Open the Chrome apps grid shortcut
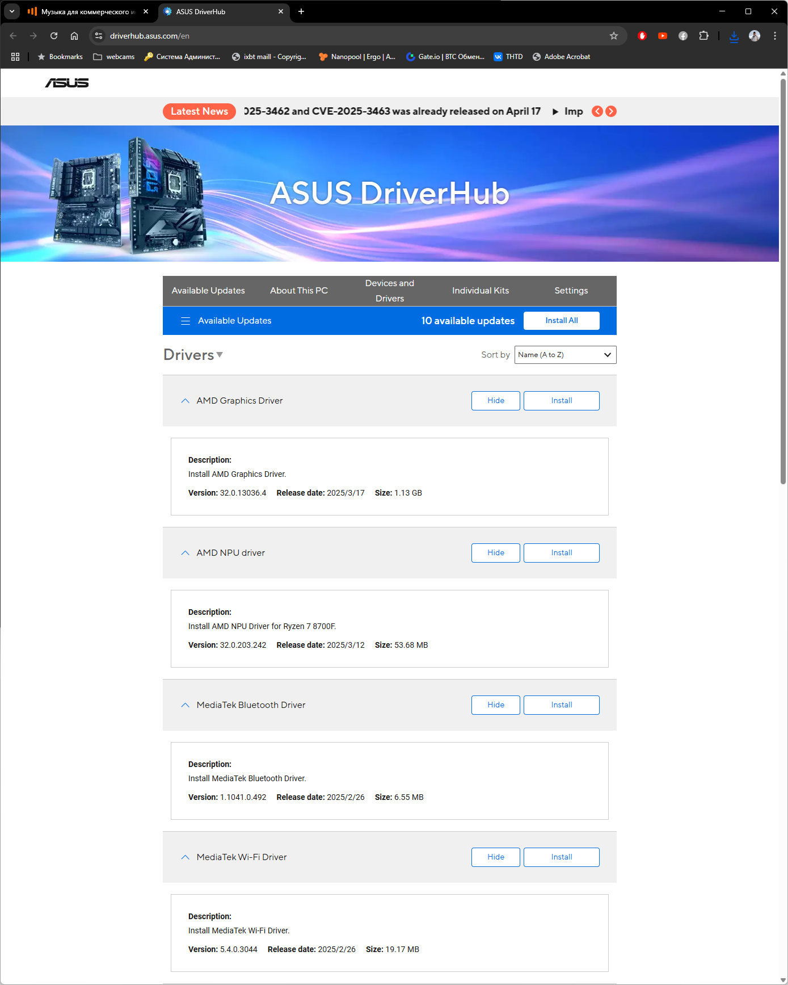The image size is (788, 985). [15, 57]
